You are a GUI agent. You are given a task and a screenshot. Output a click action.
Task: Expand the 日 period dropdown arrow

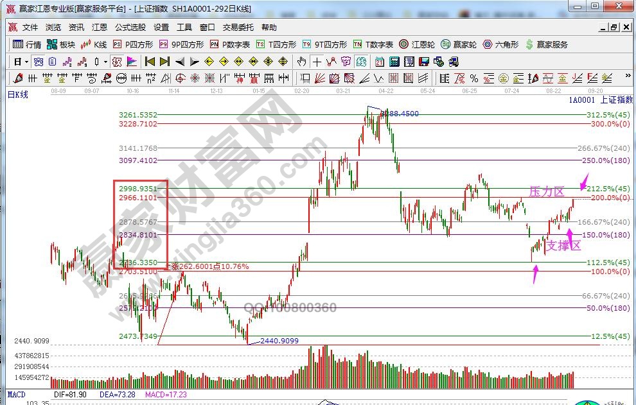[26, 62]
